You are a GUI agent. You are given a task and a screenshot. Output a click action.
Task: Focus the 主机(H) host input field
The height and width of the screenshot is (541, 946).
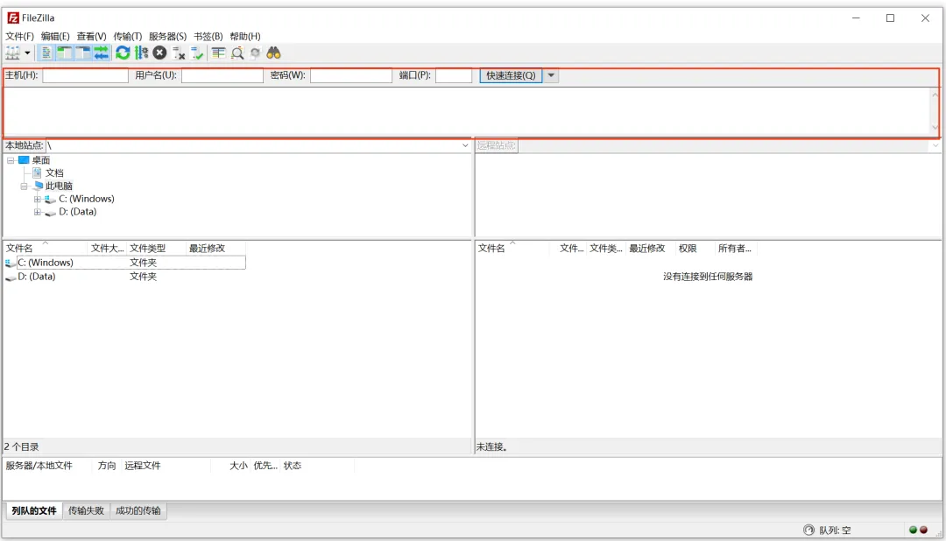coord(85,75)
